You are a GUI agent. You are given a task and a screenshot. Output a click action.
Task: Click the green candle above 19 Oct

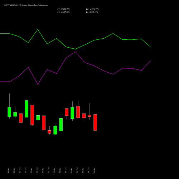(x=55, y=130)
